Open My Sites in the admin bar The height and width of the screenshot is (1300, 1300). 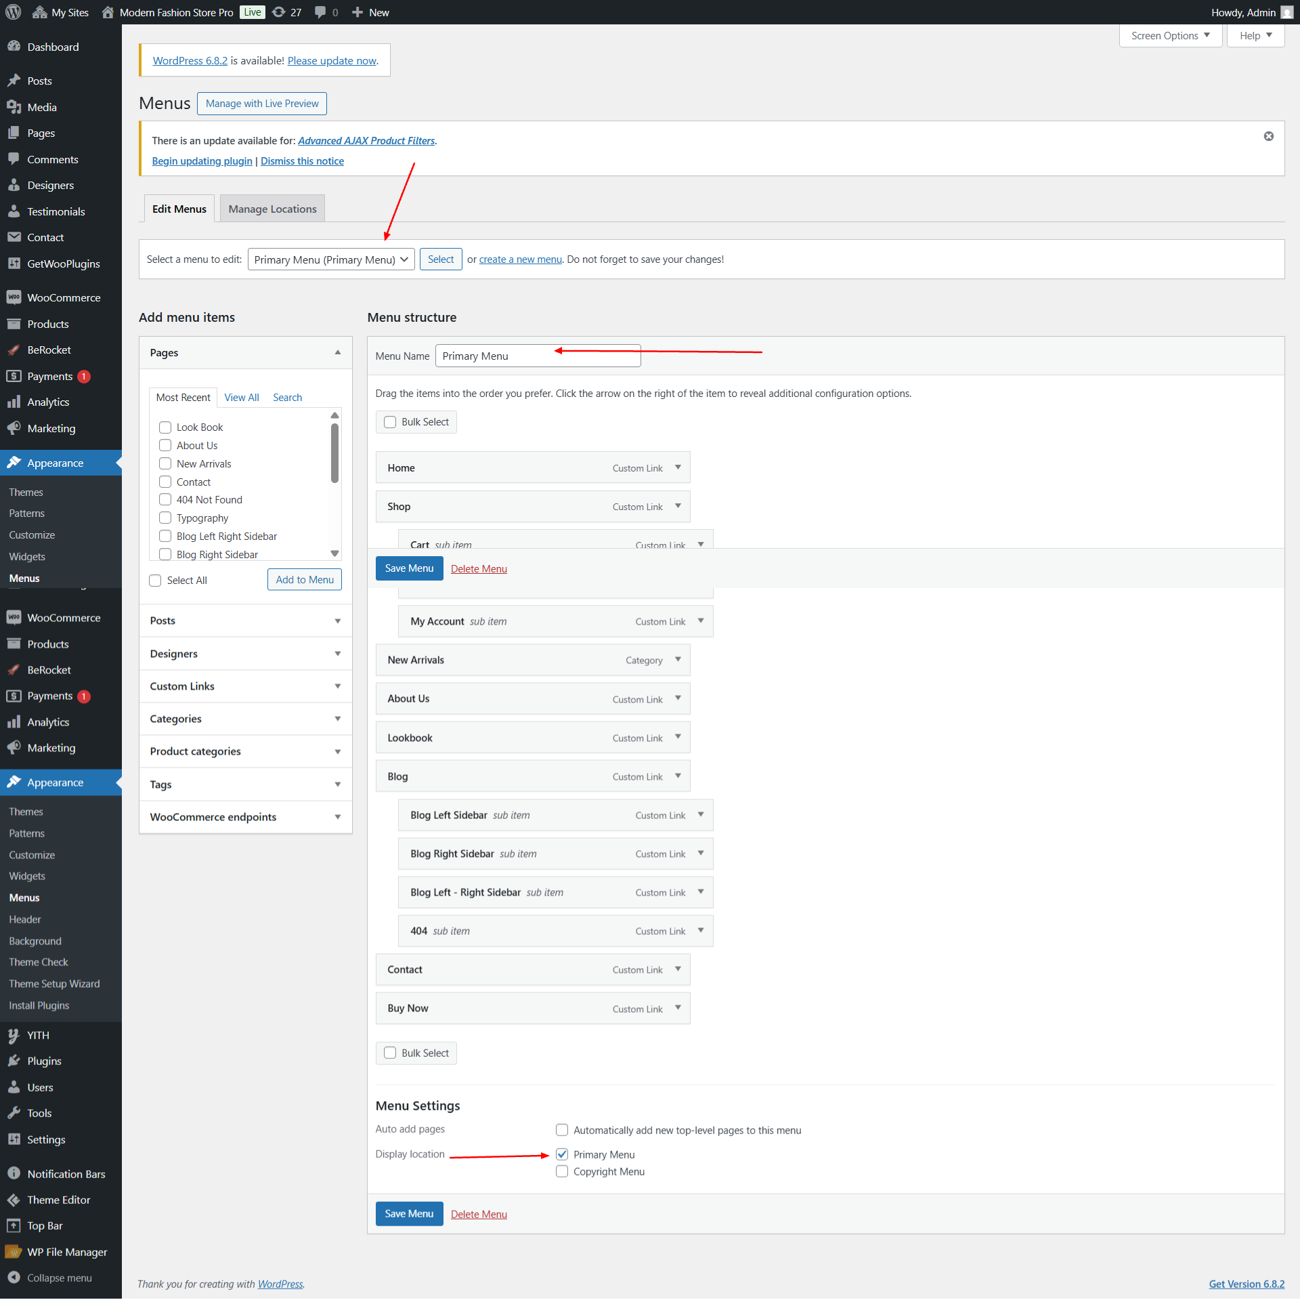(x=60, y=12)
